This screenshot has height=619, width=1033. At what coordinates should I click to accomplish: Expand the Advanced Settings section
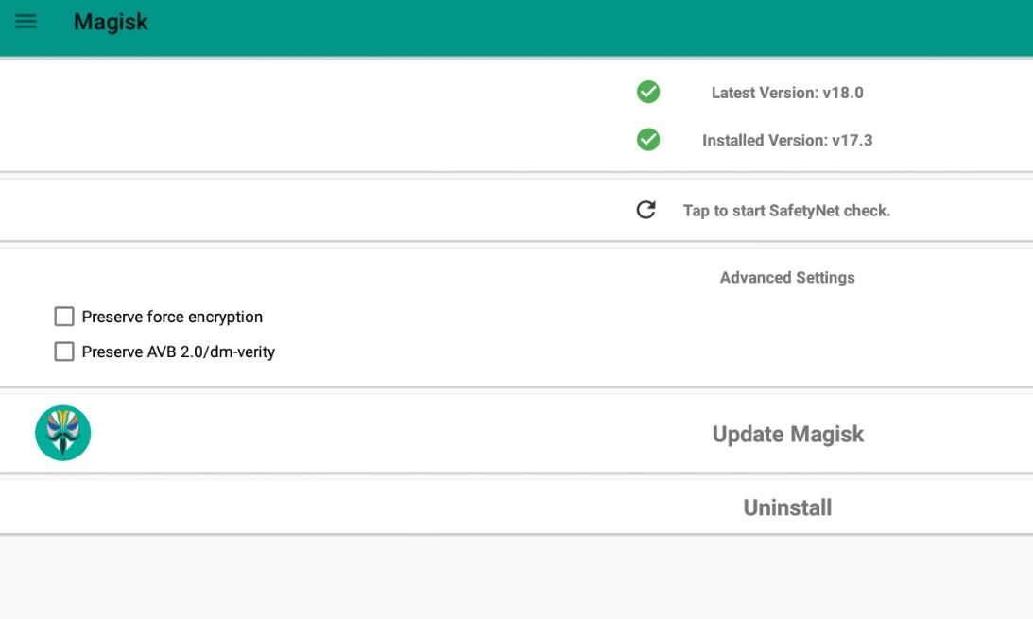coord(787,277)
